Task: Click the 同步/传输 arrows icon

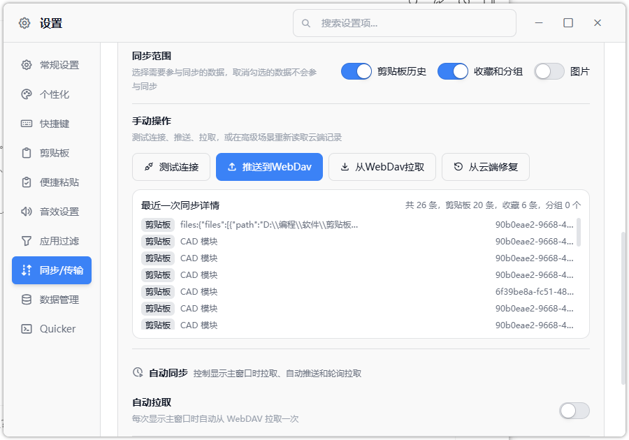Action: pos(27,270)
